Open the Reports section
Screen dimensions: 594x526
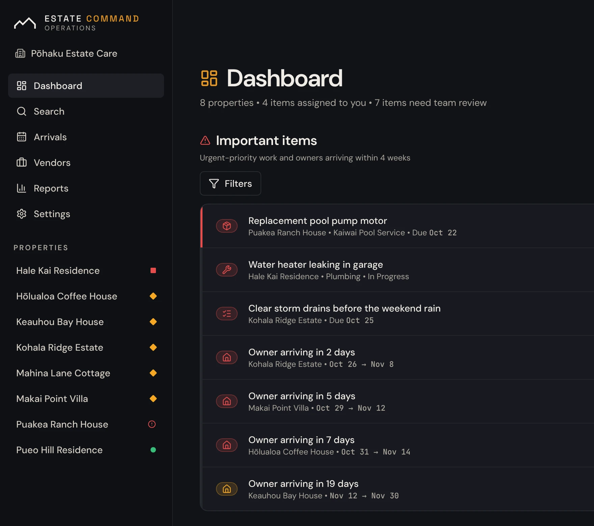86,188
